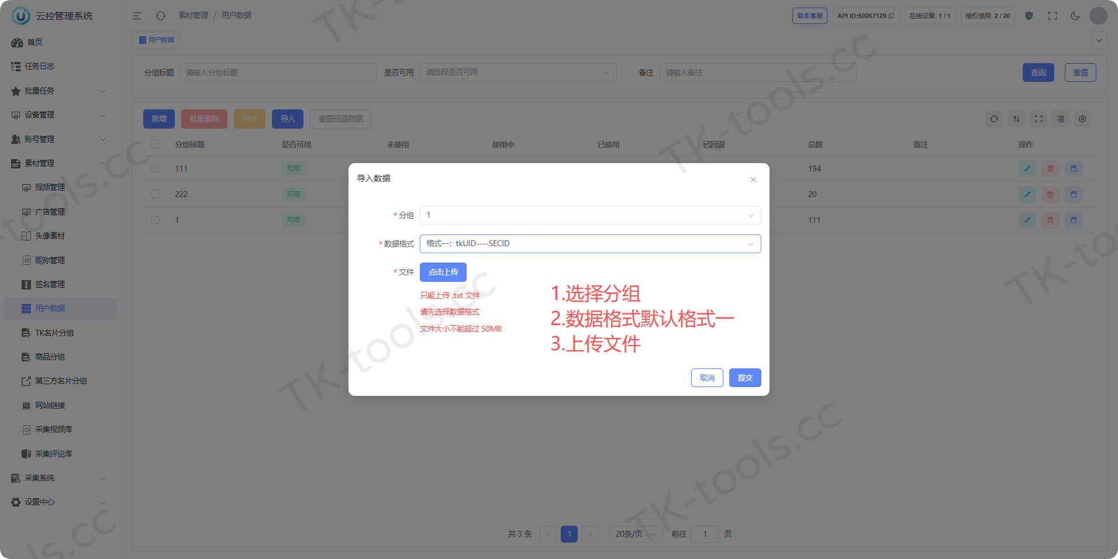Click the 分组标题 input field
Image resolution: width=1118 pixels, height=559 pixels.
point(278,73)
